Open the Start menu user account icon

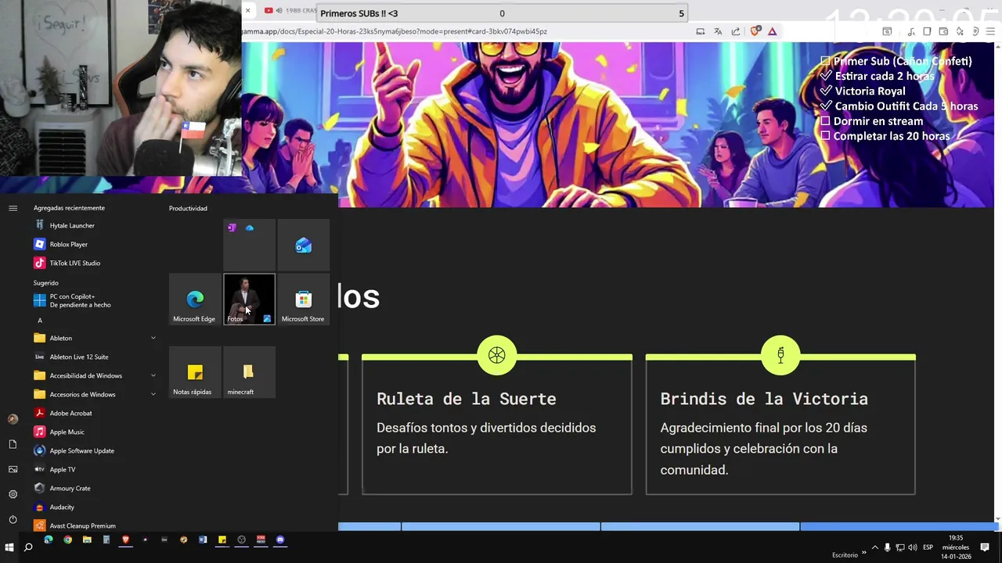pyautogui.click(x=13, y=419)
